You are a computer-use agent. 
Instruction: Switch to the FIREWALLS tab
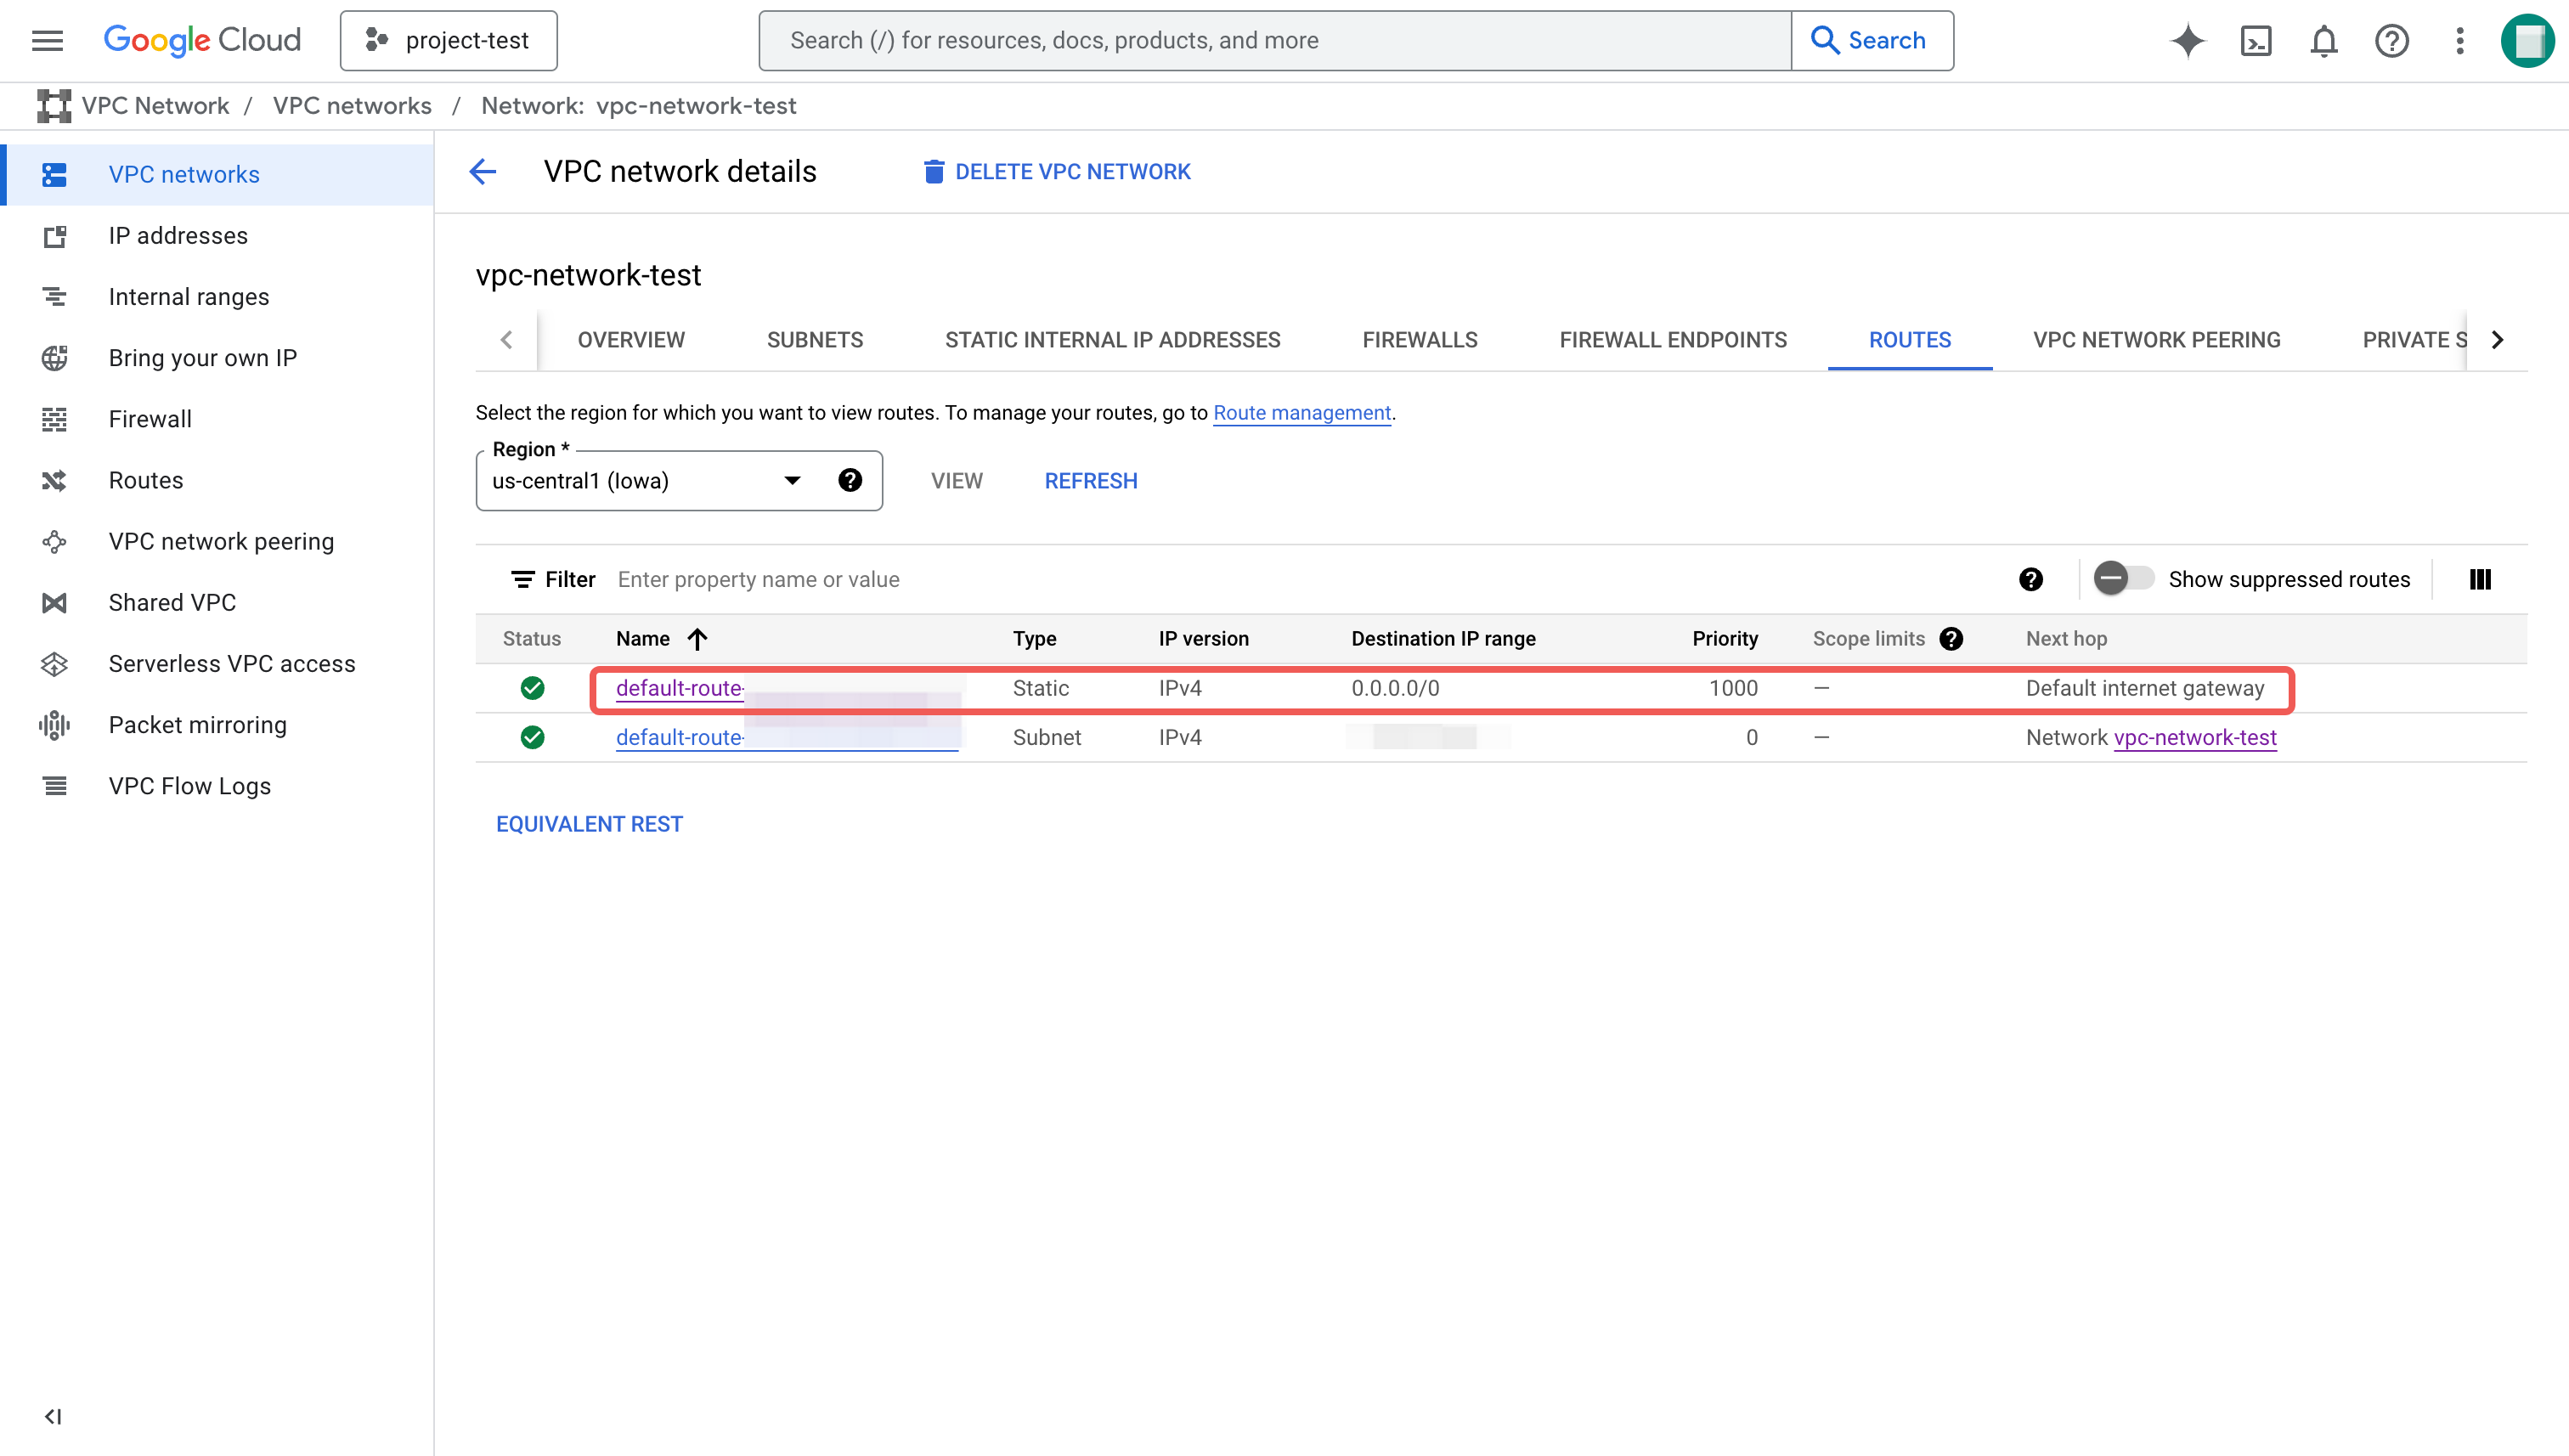point(1419,340)
